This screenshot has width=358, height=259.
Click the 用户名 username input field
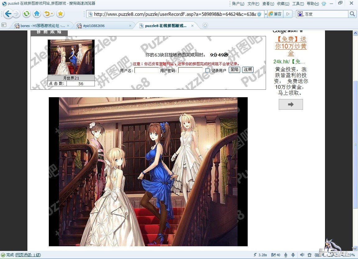[x=146, y=70]
